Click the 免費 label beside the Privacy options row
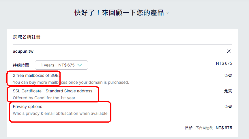The width and height of the screenshot is (249, 139). tap(228, 106)
